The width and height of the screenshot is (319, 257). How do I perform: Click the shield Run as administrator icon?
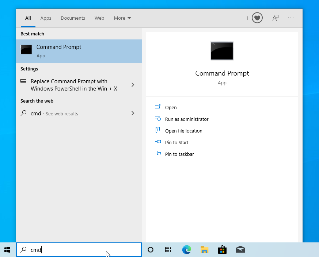(158, 119)
